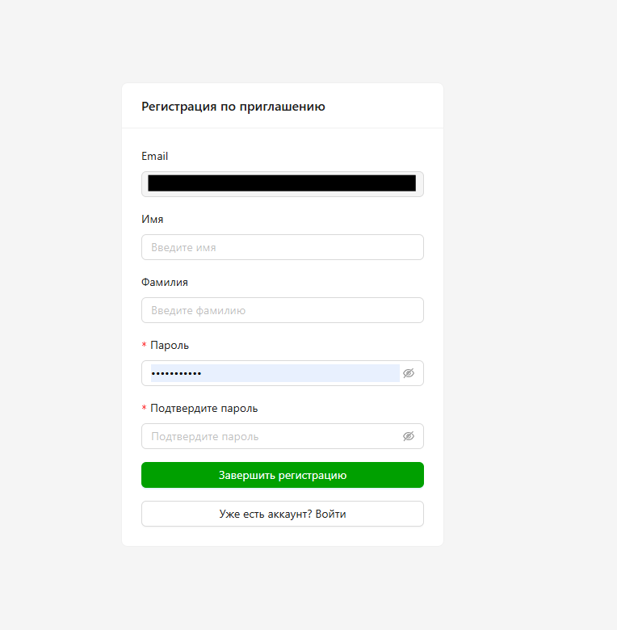Image resolution: width=617 pixels, height=630 pixels.
Task: Click the blacked-out email address text
Action: (x=282, y=183)
